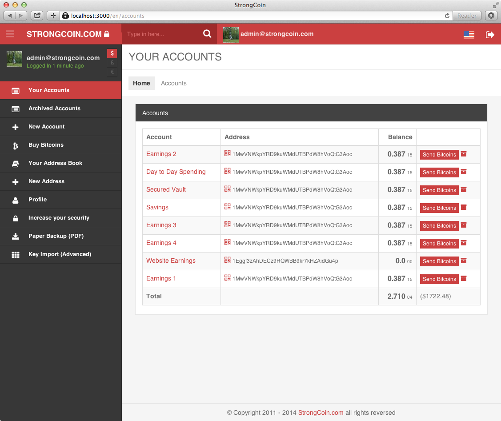
Task: Send Bitcoins from Website Earnings
Action: [x=439, y=261]
